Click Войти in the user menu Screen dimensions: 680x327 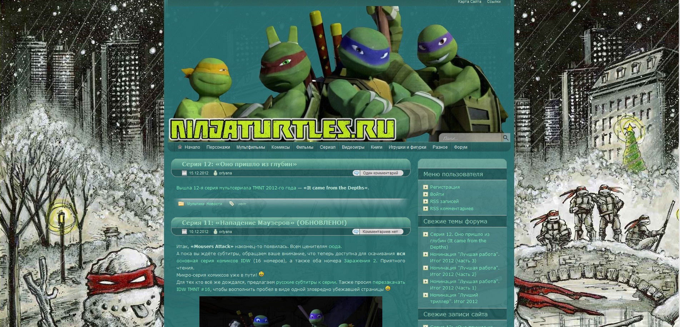[437, 194]
